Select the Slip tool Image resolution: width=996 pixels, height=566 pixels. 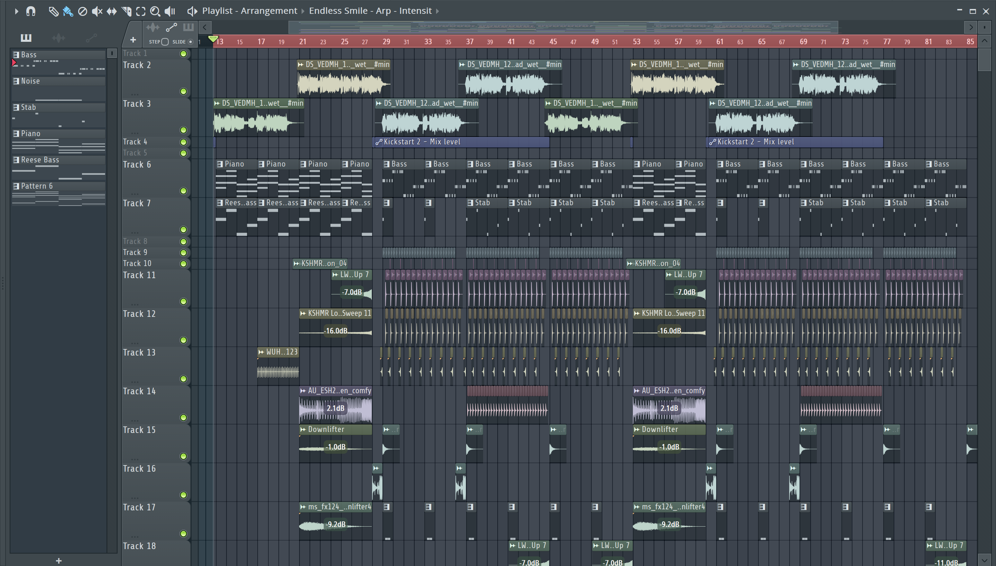(112, 11)
